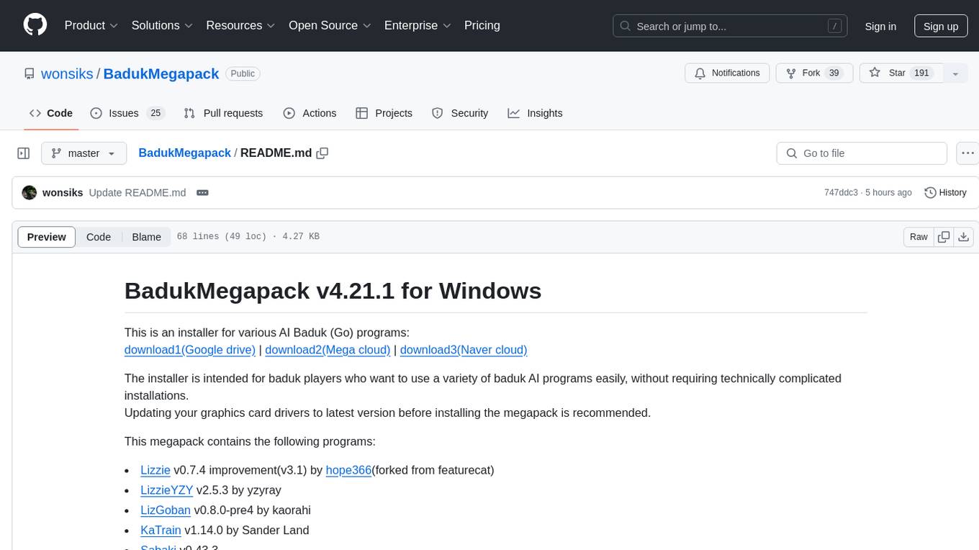Screen dimensions: 979x550
Task: Go to BadukMegapack root in breadcrumb
Action: point(184,153)
